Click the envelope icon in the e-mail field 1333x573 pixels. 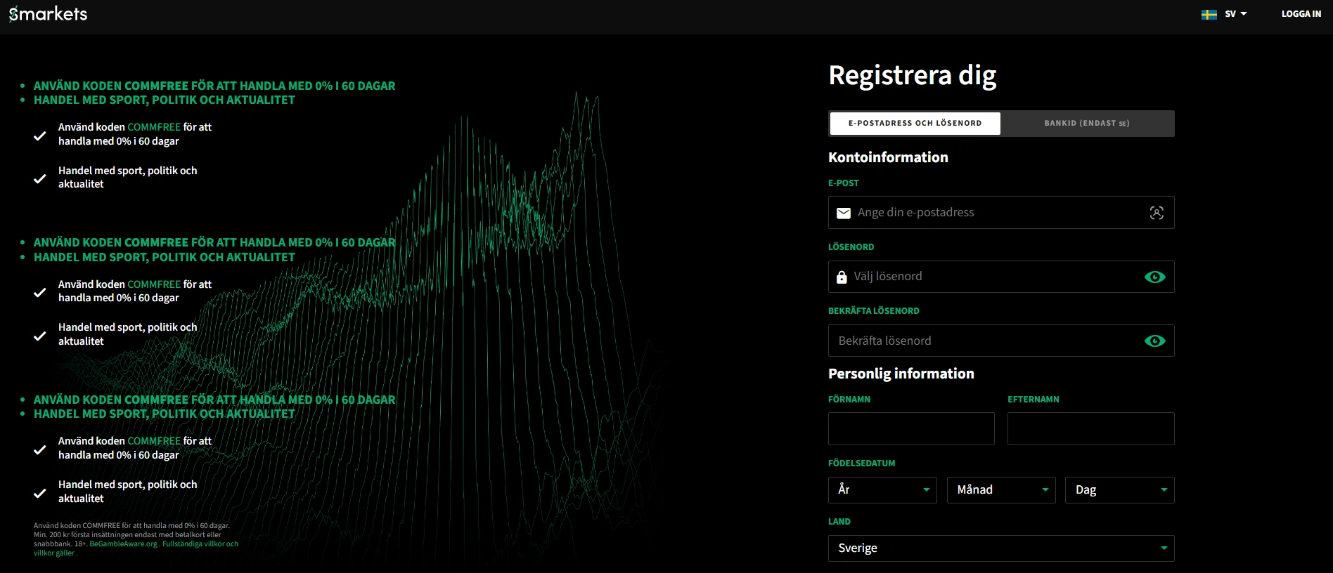coord(844,213)
